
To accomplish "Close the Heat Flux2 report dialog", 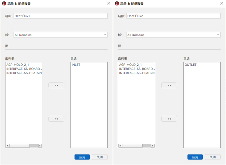I will point(222,3).
